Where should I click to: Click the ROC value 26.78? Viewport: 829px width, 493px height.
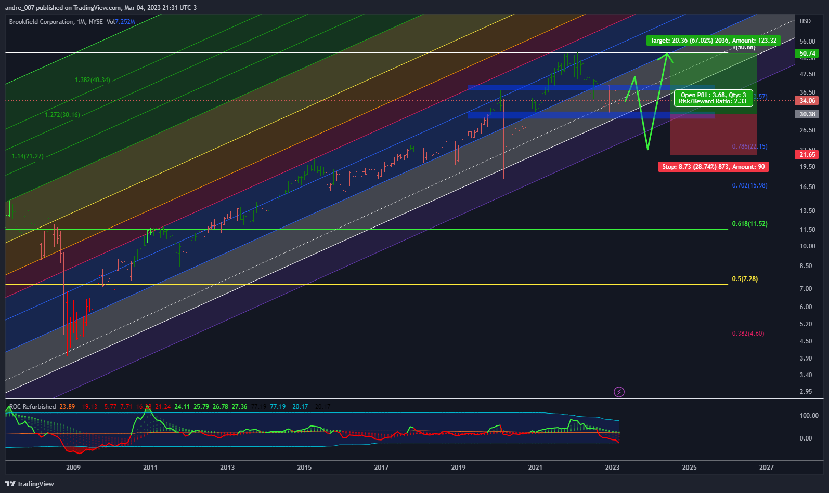[x=221, y=407]
